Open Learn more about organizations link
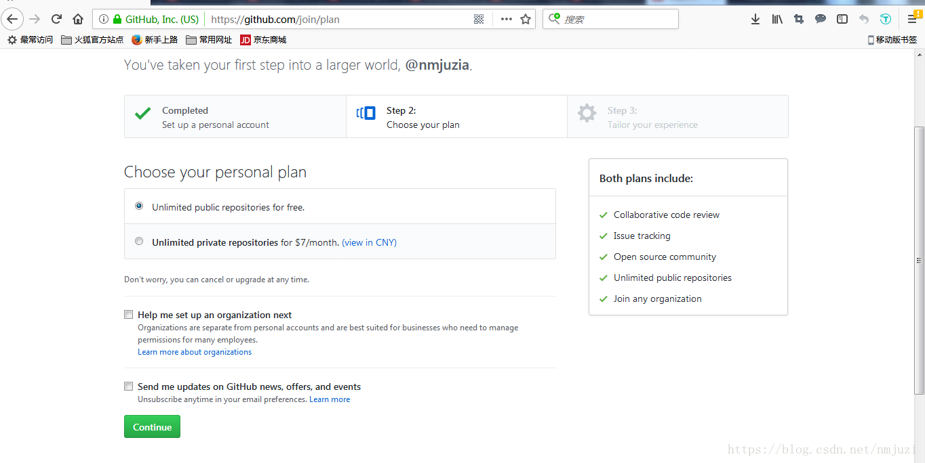925x463 pixels. (195, 352)
